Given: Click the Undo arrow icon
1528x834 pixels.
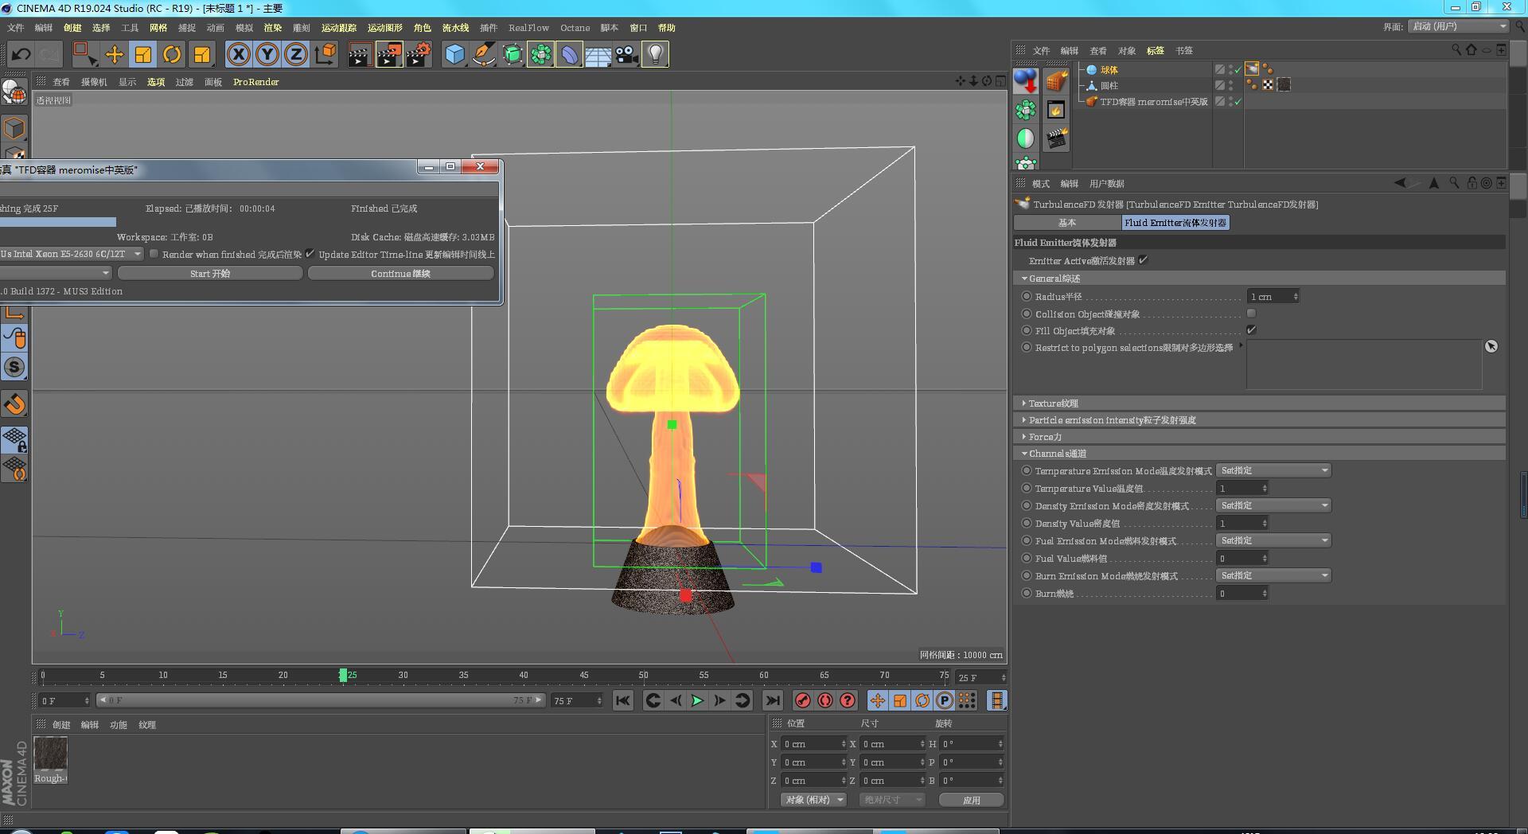Looking at the screenshot, I should click(x=21, y=54).
